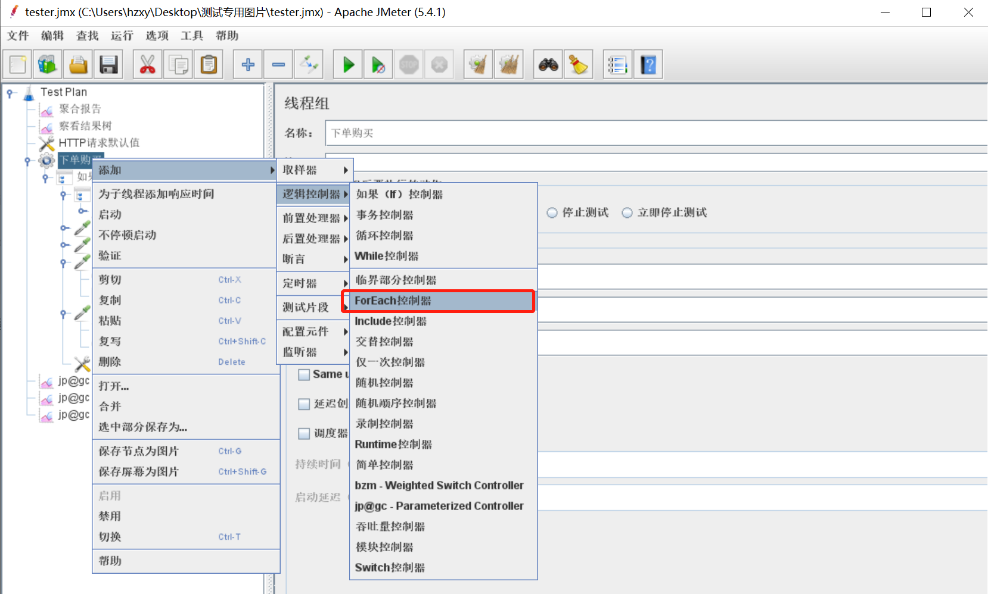Open the Help toolbar icon
The image size is (988, 594).
tap(648, 64)
